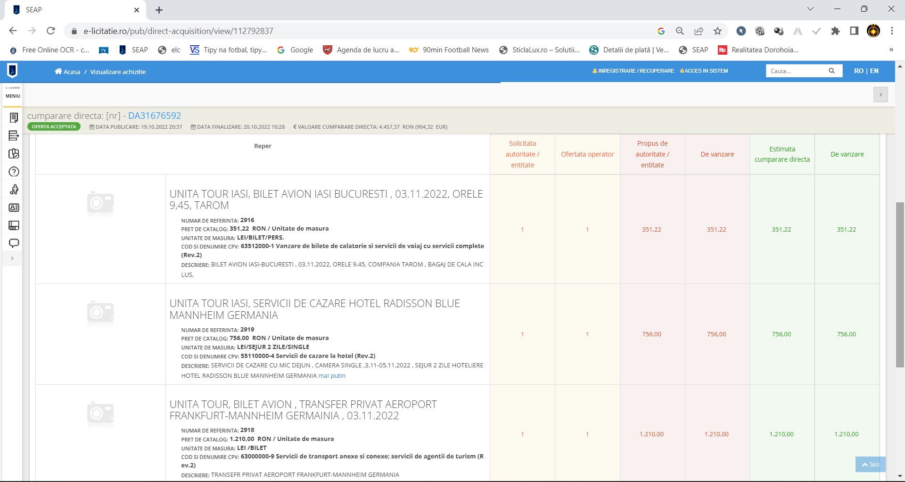Open the sidebar catalog book icon
Image resolution: width=905 pixels, height=482 pixels.
[x=14, y=154]
